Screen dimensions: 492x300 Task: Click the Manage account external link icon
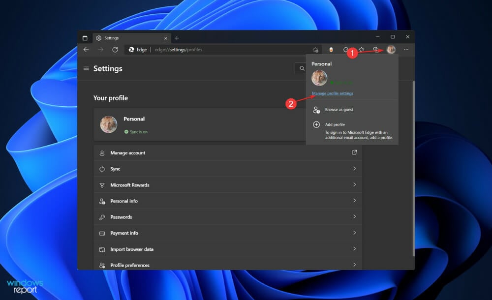pyautogui.click(x=354, y=152)
